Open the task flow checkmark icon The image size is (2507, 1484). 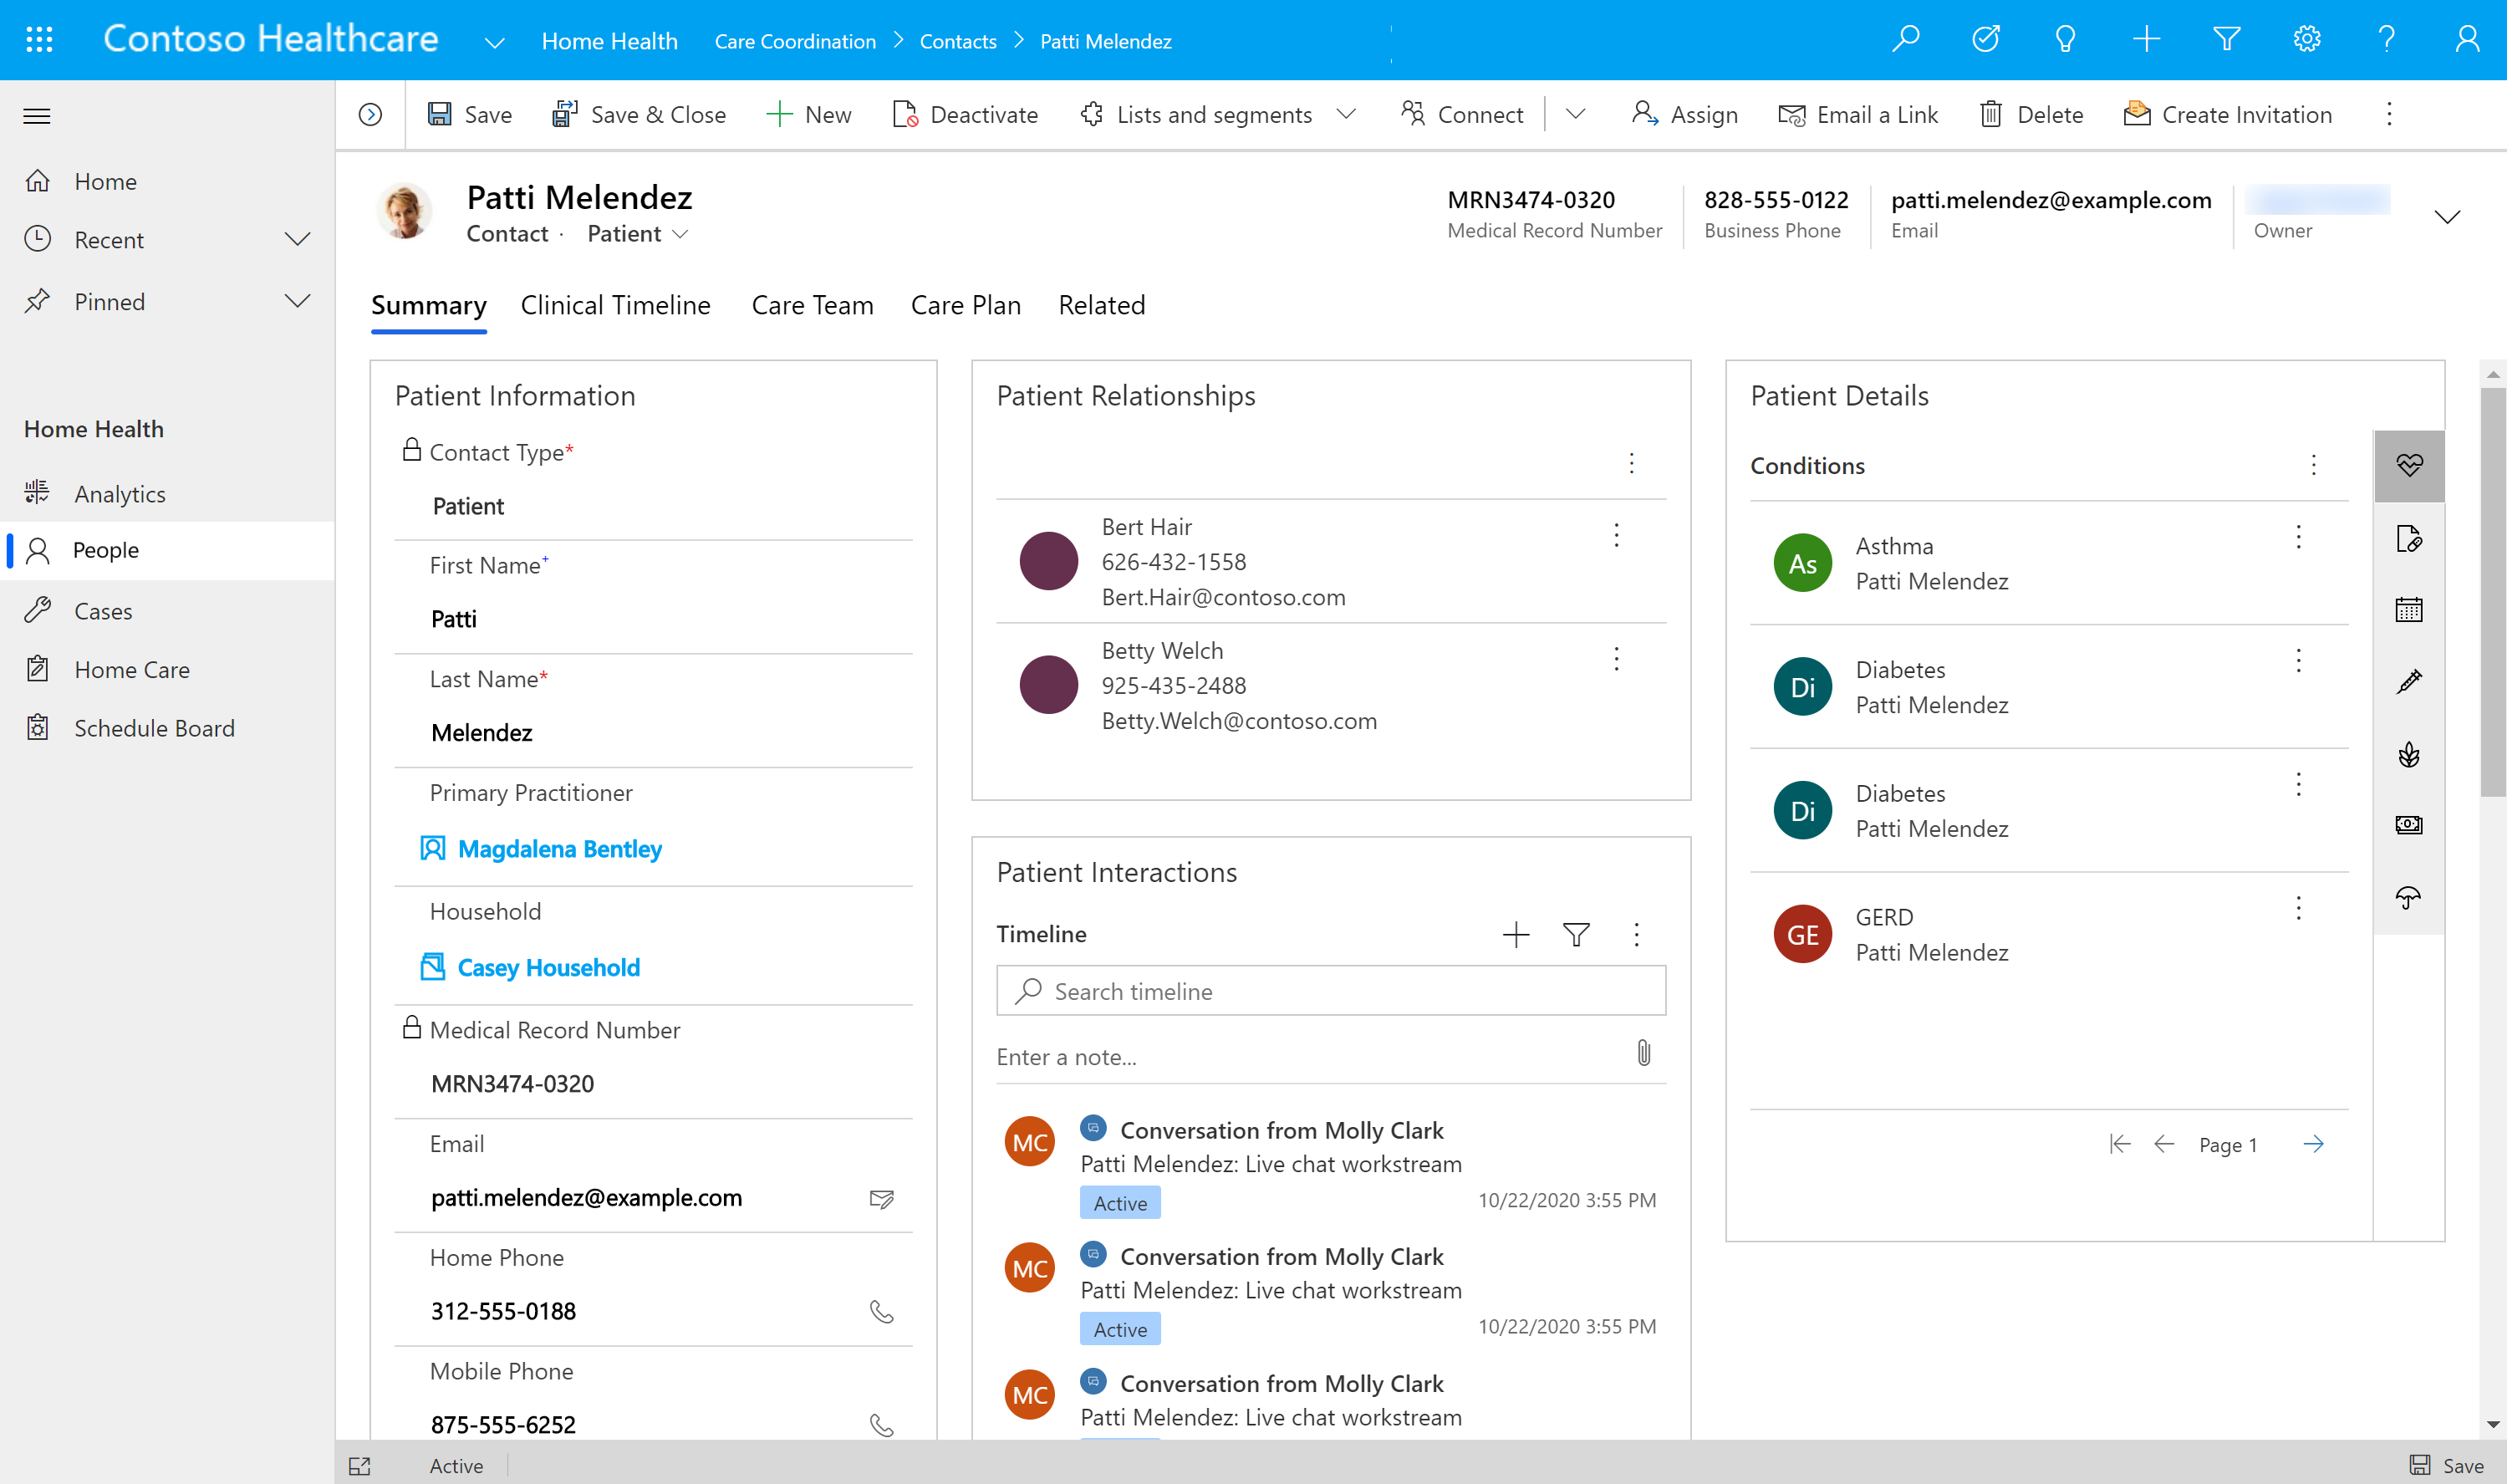(x=1985, y=40)
